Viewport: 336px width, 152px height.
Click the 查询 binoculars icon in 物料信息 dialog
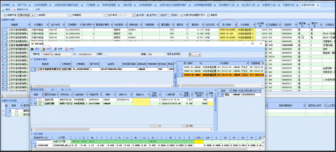point(32,49)
